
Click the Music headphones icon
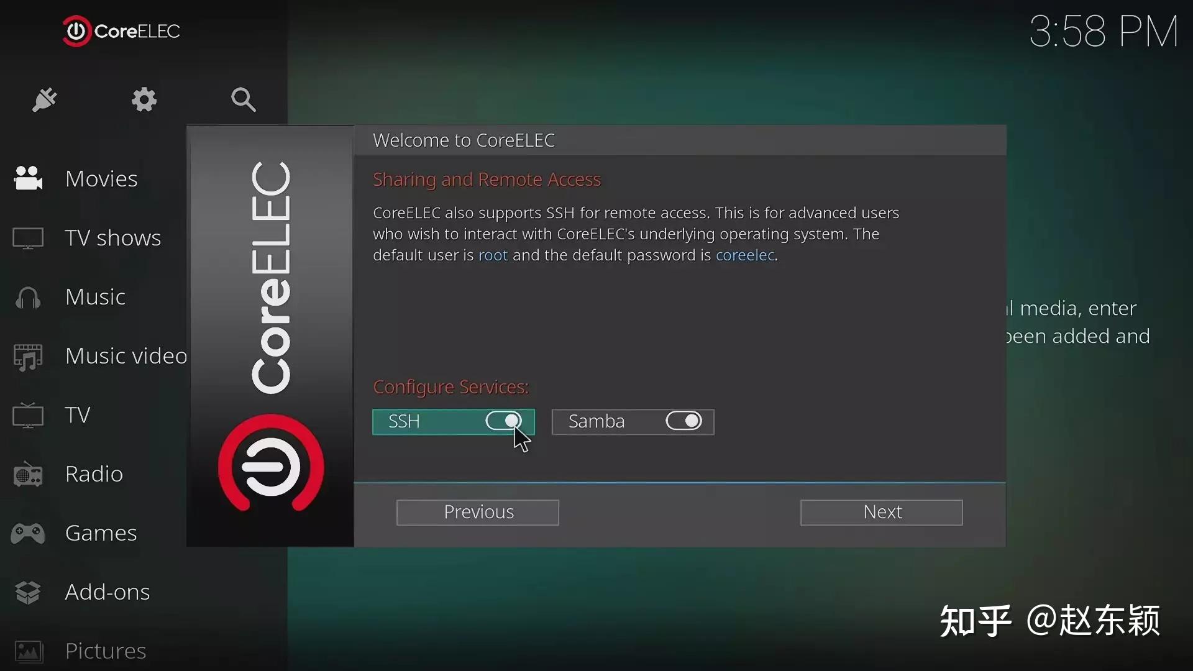point(28,298)
